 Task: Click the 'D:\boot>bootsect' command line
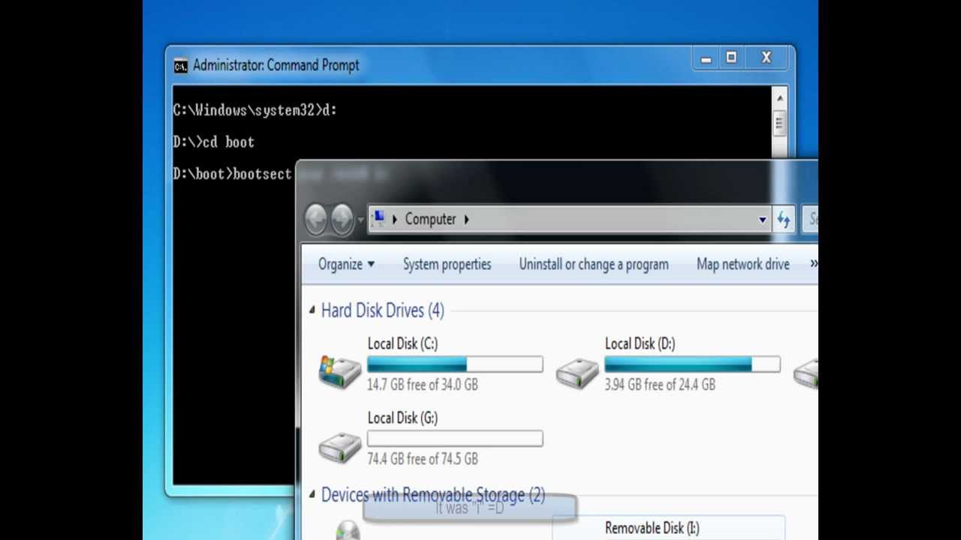point(232,173)
